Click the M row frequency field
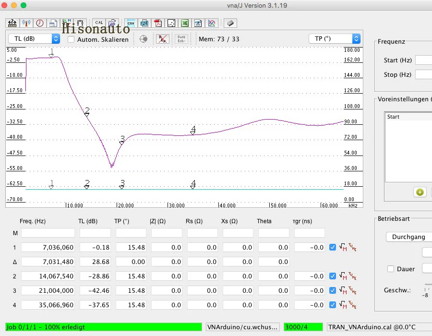 [48, 233]
